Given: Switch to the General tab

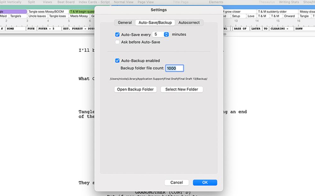Looking at the screenshot, I should point(125,23).
